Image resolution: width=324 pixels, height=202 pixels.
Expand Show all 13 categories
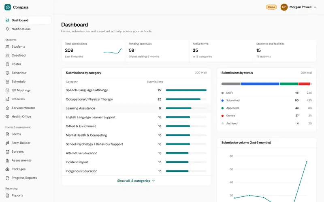click(x=136, y=181)
